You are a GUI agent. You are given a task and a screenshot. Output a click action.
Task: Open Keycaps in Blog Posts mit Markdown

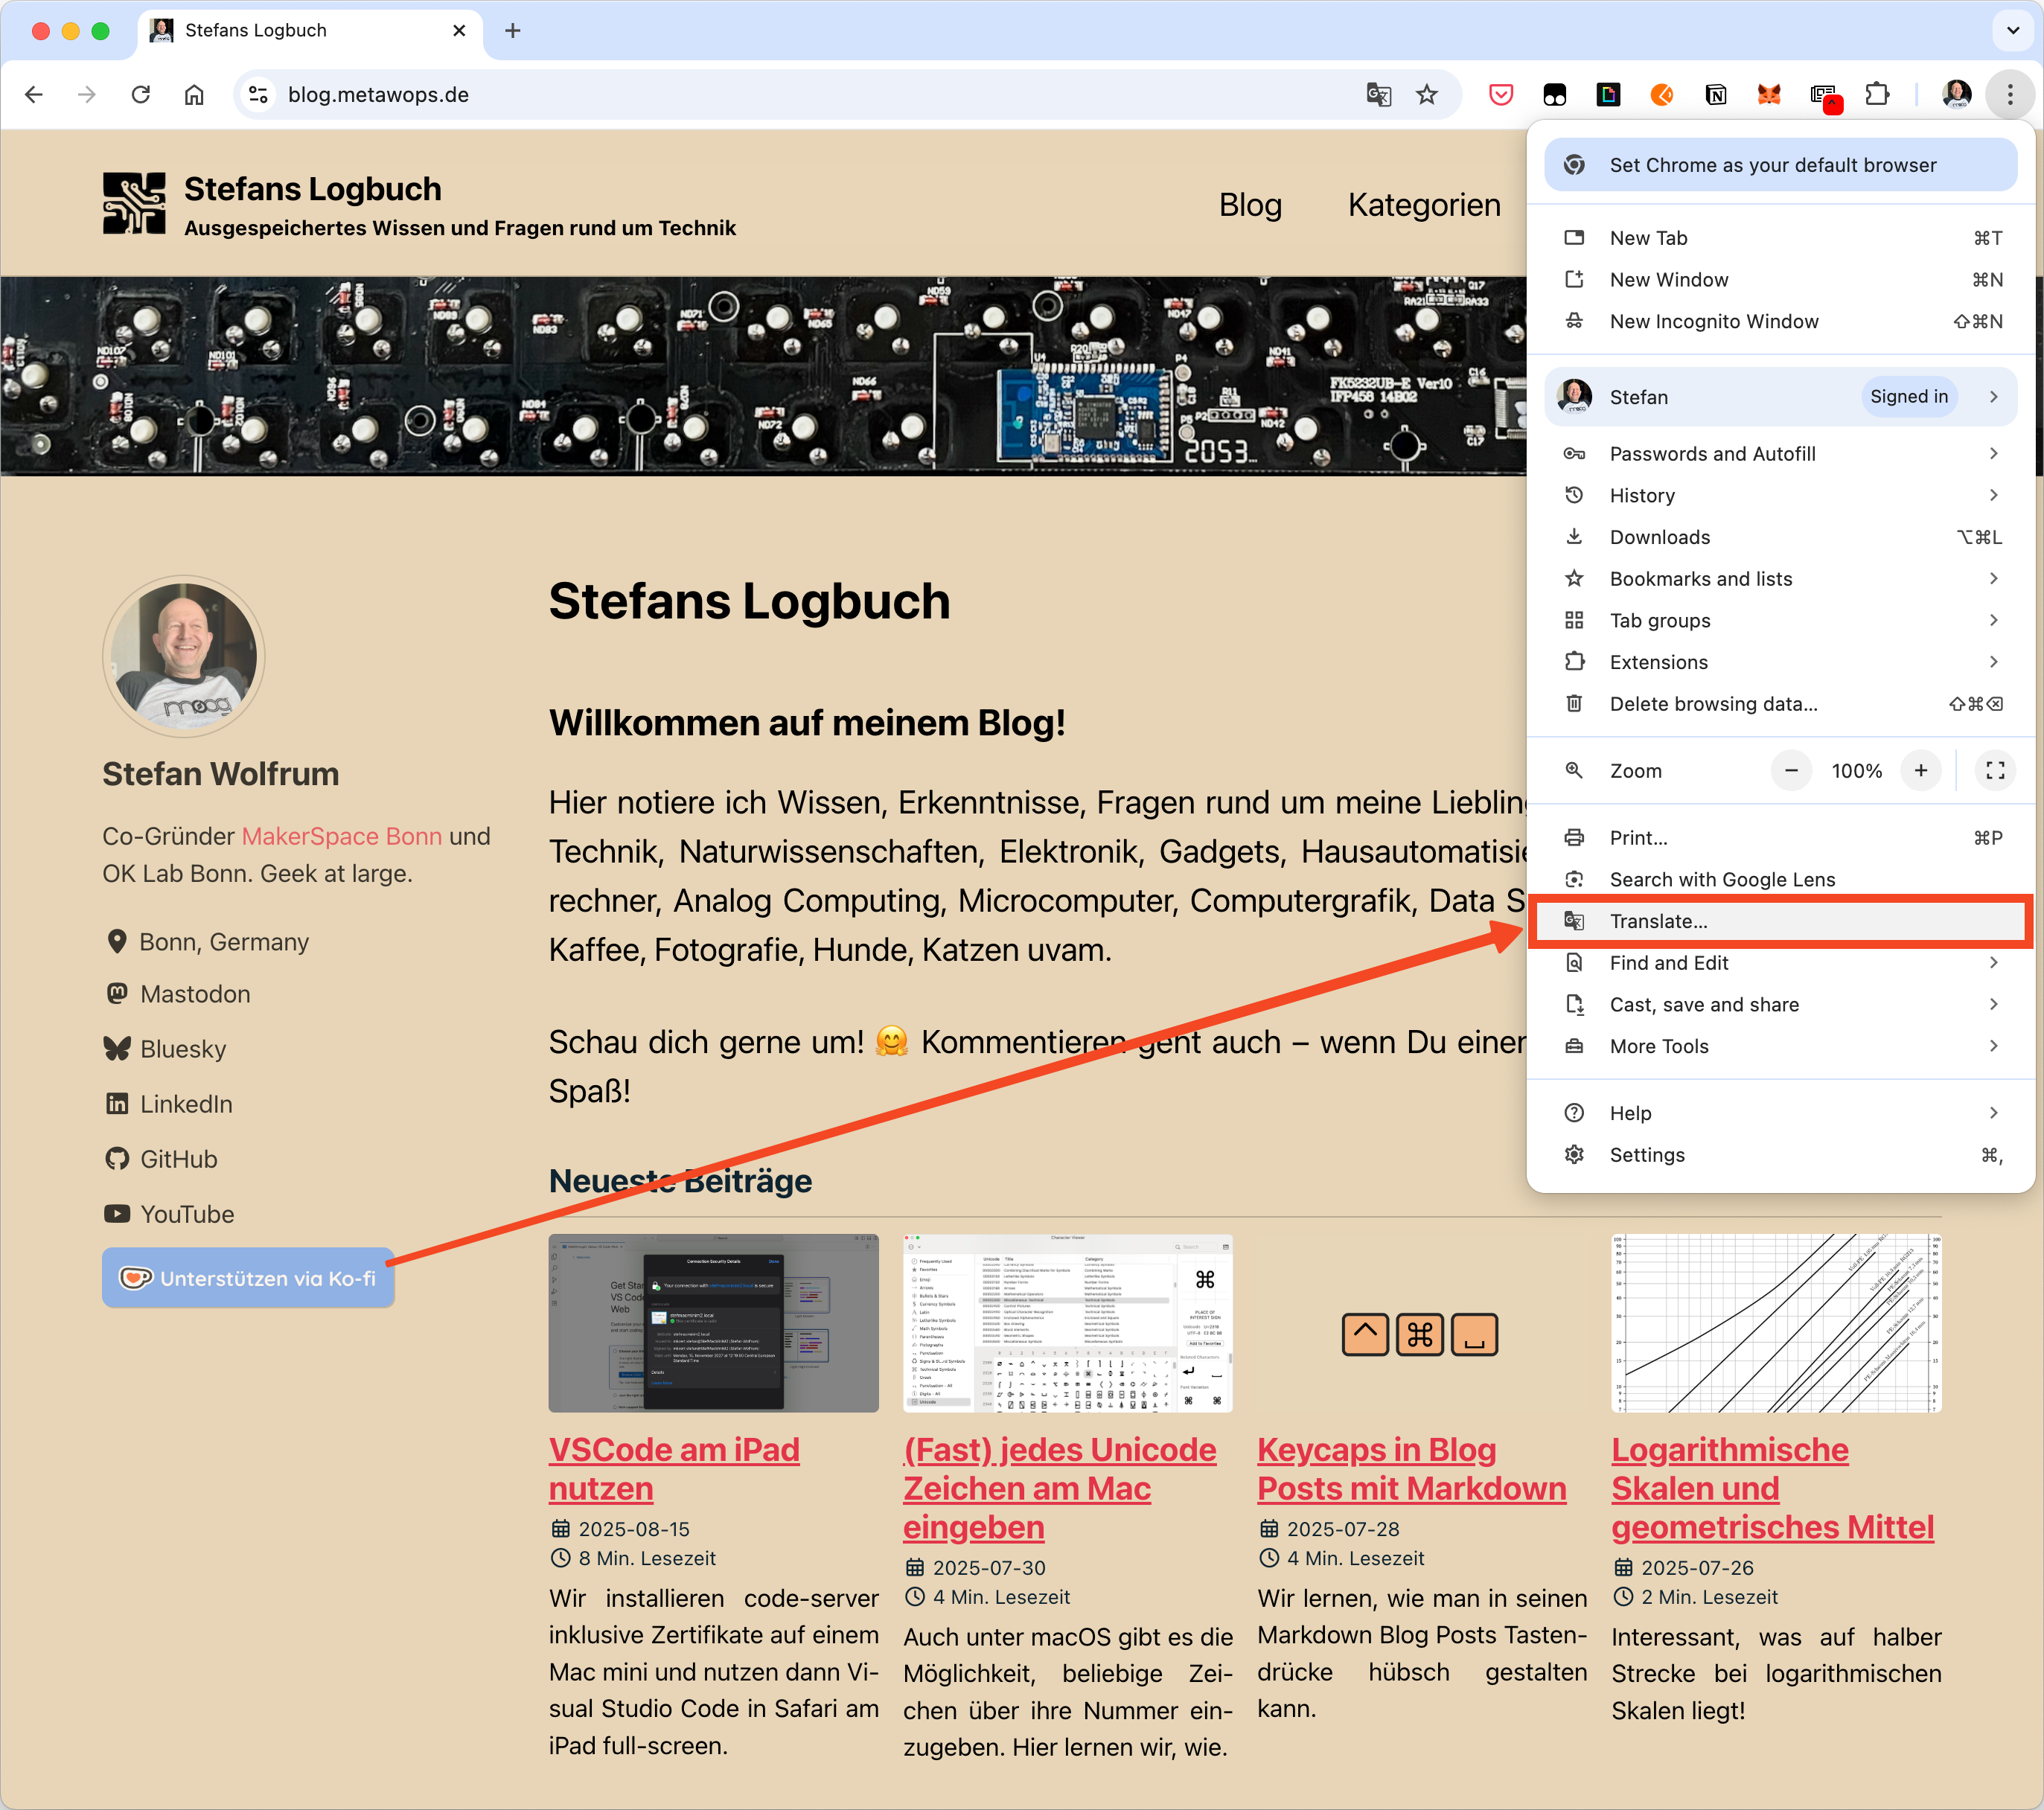(x=1412, y=1469)
